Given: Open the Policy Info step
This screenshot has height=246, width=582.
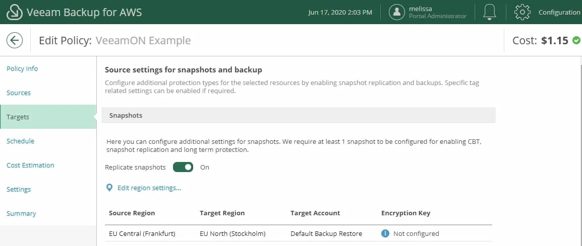Looking at the screenshot, I should point(22,68).
